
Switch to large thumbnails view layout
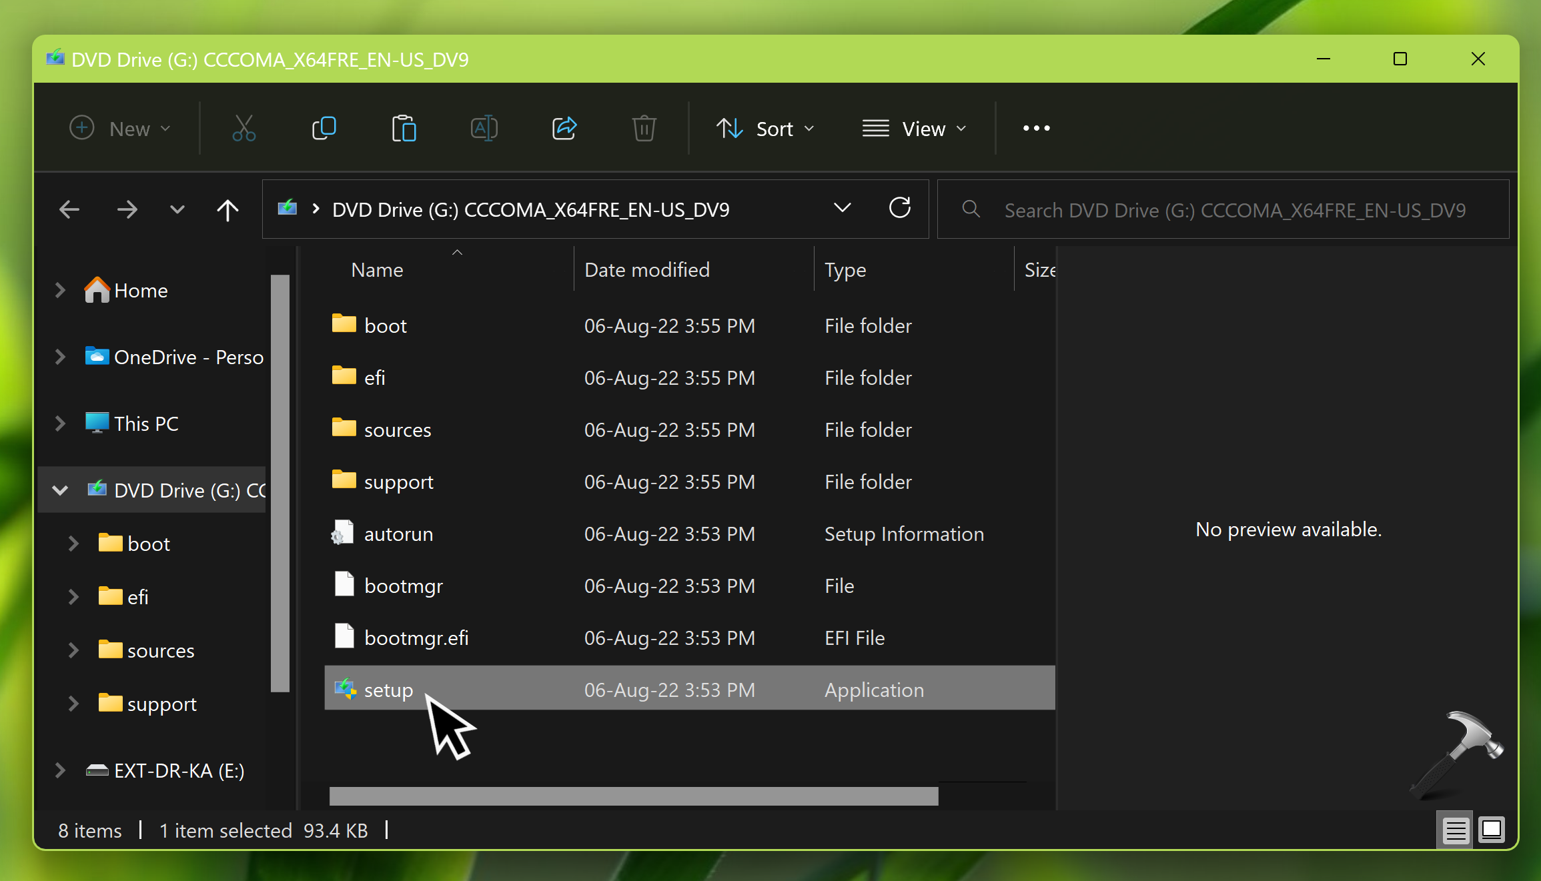pos(1492,831)
